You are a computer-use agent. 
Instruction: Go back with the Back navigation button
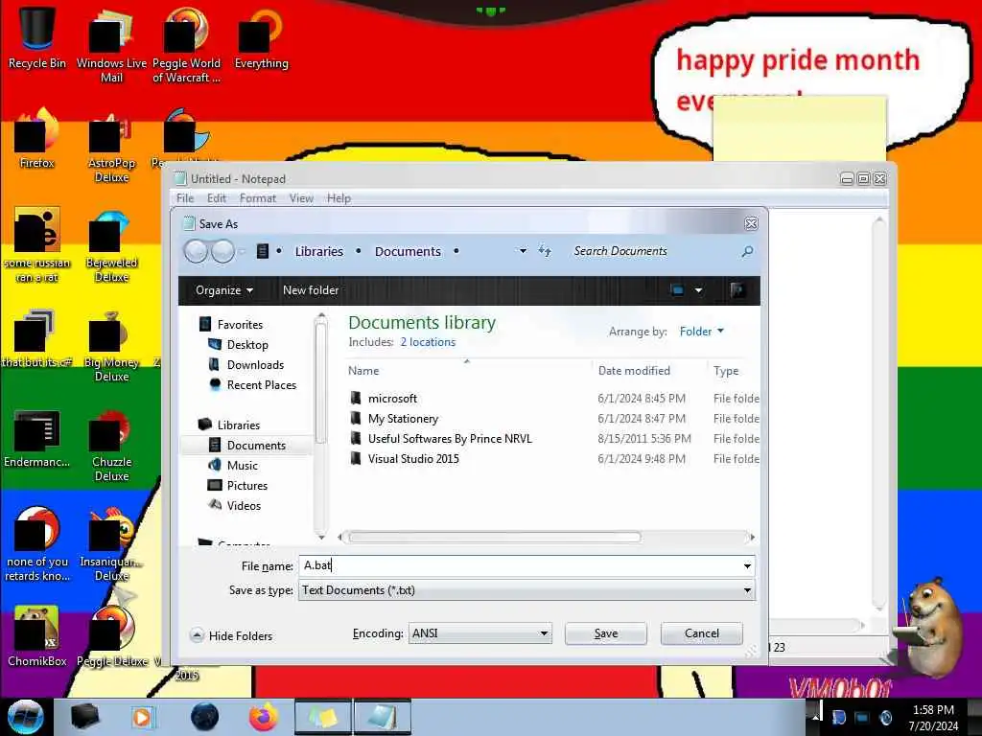[196, 252]
